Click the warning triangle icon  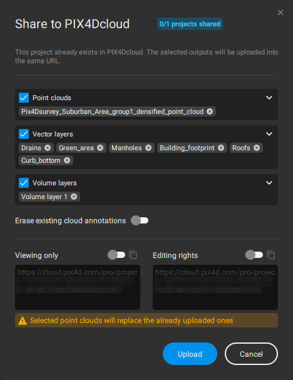(x=23, y=321)
